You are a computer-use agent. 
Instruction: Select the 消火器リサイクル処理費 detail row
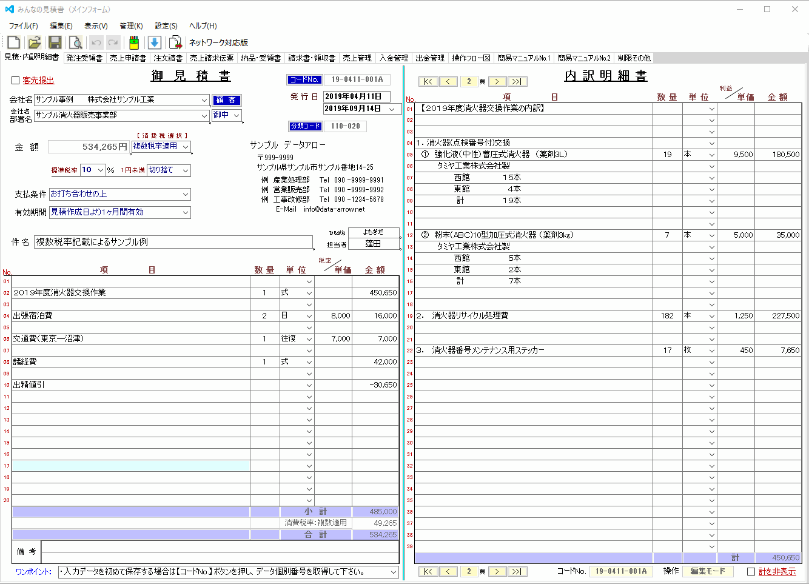pyautogui.click(x=533, y=316)
